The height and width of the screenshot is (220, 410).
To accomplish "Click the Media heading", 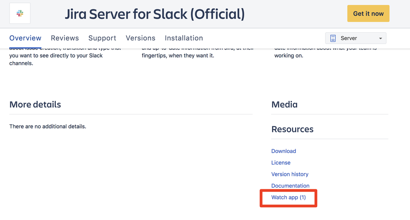I will [284, 105].
